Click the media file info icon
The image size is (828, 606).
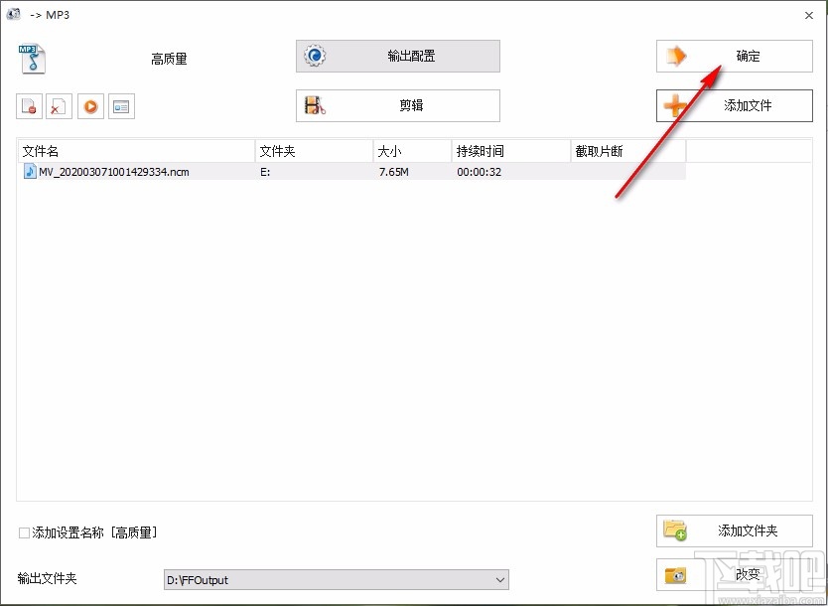121,106
